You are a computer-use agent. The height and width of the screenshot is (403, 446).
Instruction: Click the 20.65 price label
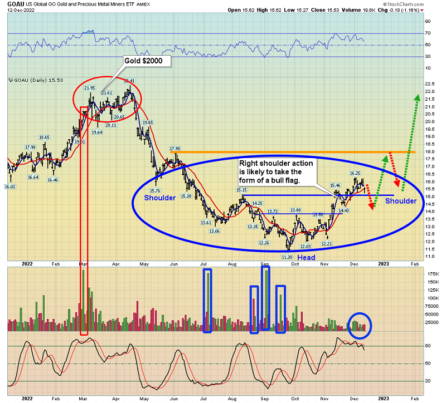tap(119, 117)
